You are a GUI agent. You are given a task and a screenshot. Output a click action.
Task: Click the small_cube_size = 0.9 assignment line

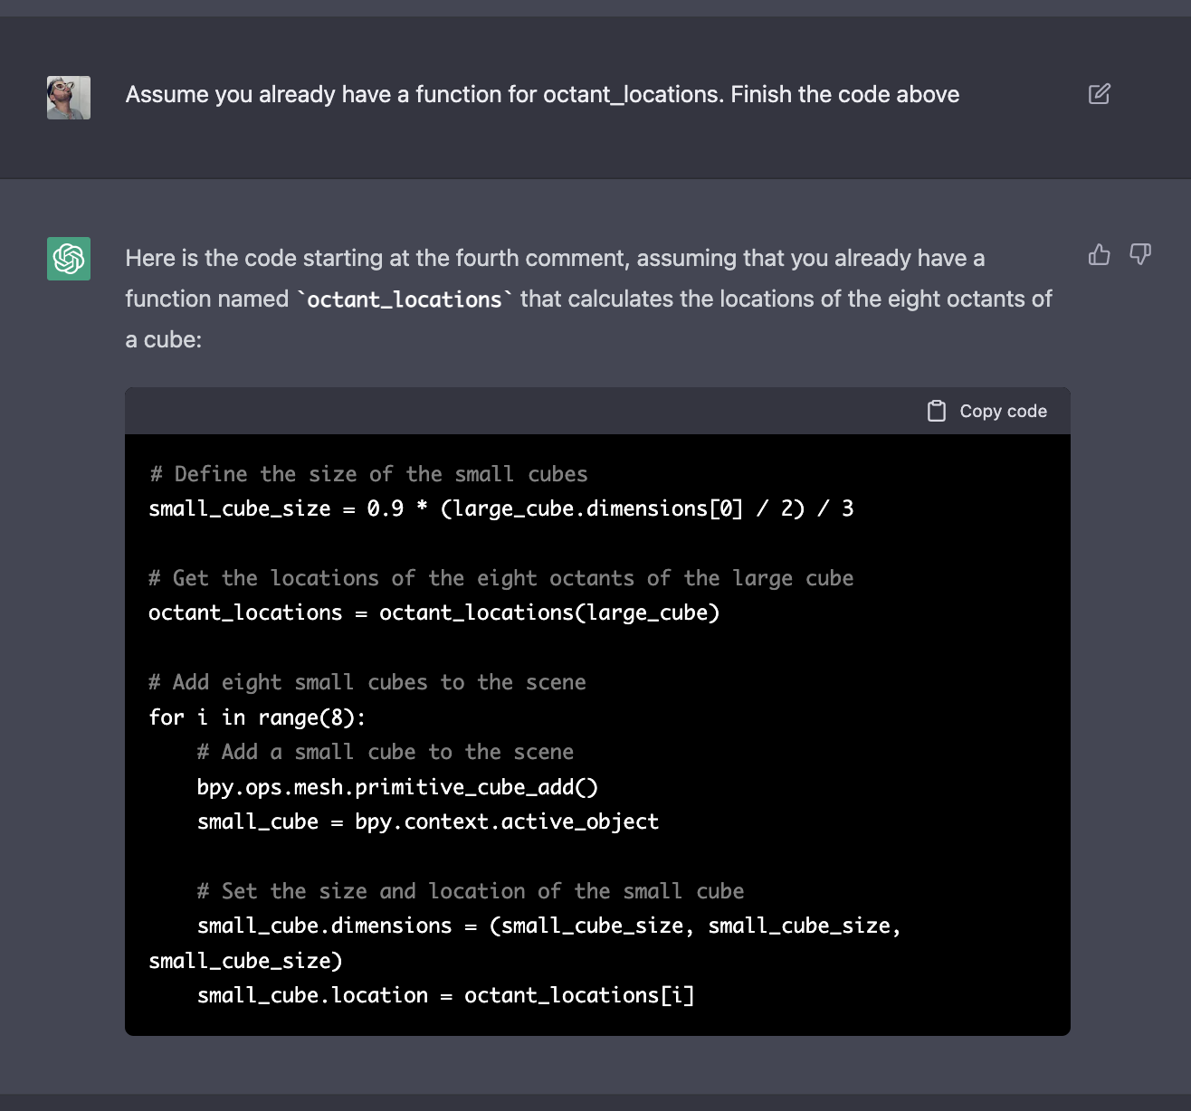point(500,508)
